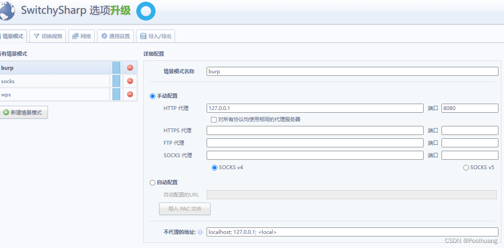
Task: Enable 对所有协议均使用相同的代理服务器 checkbox
Action: (x=213, y=120)
